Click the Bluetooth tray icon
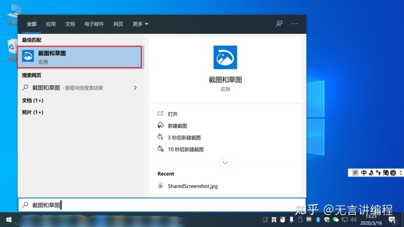 318,220
